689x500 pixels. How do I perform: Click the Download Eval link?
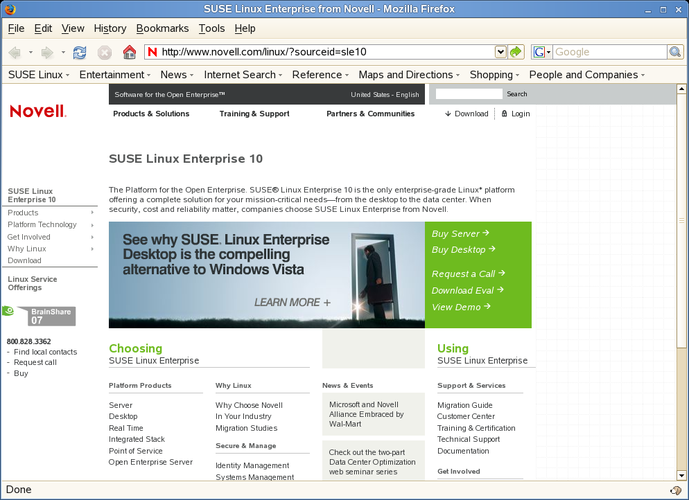click(x=467, y=290)
